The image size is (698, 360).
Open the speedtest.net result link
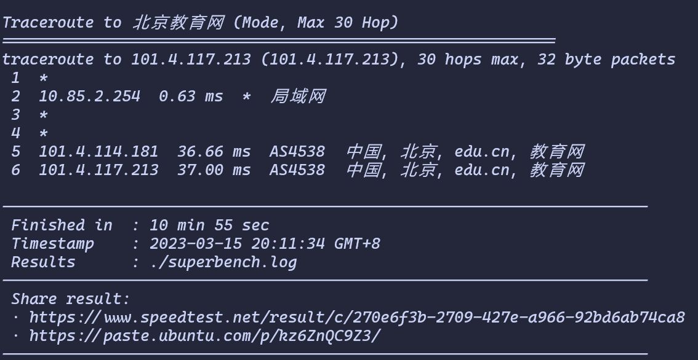[357, 318]
